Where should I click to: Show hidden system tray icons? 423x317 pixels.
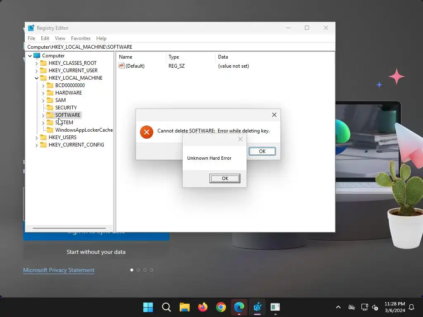coord(338,307)
